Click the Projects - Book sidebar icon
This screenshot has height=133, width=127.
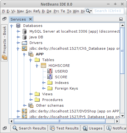pyautogui.click(x=4, y=57)
